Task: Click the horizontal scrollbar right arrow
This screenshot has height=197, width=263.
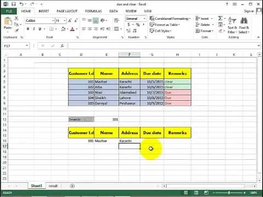Action: [255, 186]
